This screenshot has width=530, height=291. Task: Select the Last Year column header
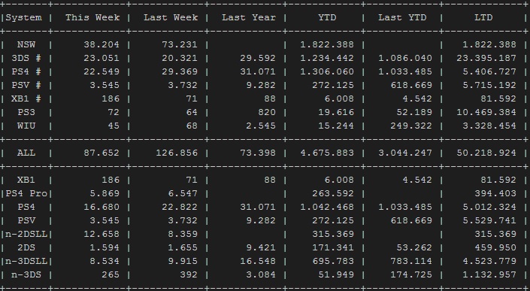coord(249,17)
